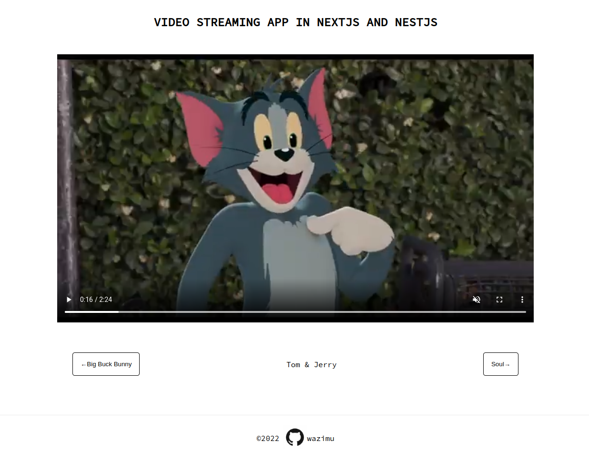Toggle video playback with the play control
589x461 pixels.
pyautogui.click(x=69, y=300)
